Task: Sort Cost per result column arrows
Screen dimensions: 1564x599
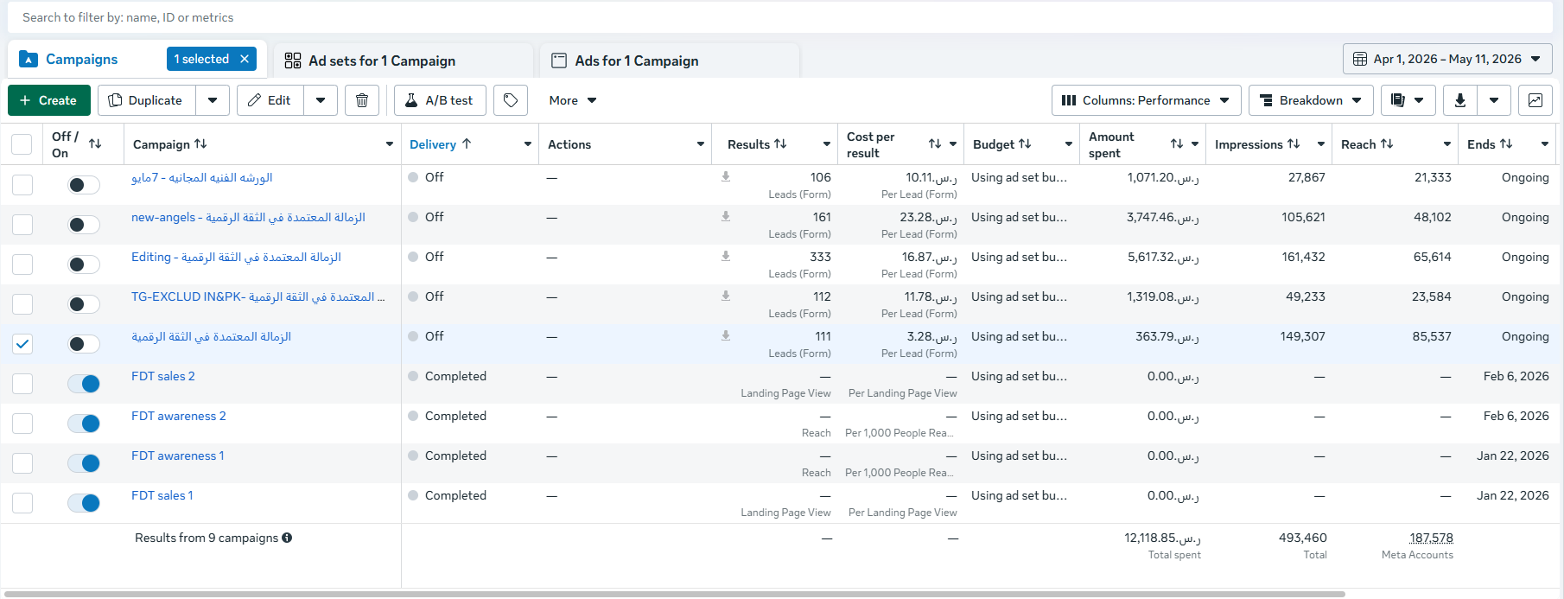Action: point(935,143)
